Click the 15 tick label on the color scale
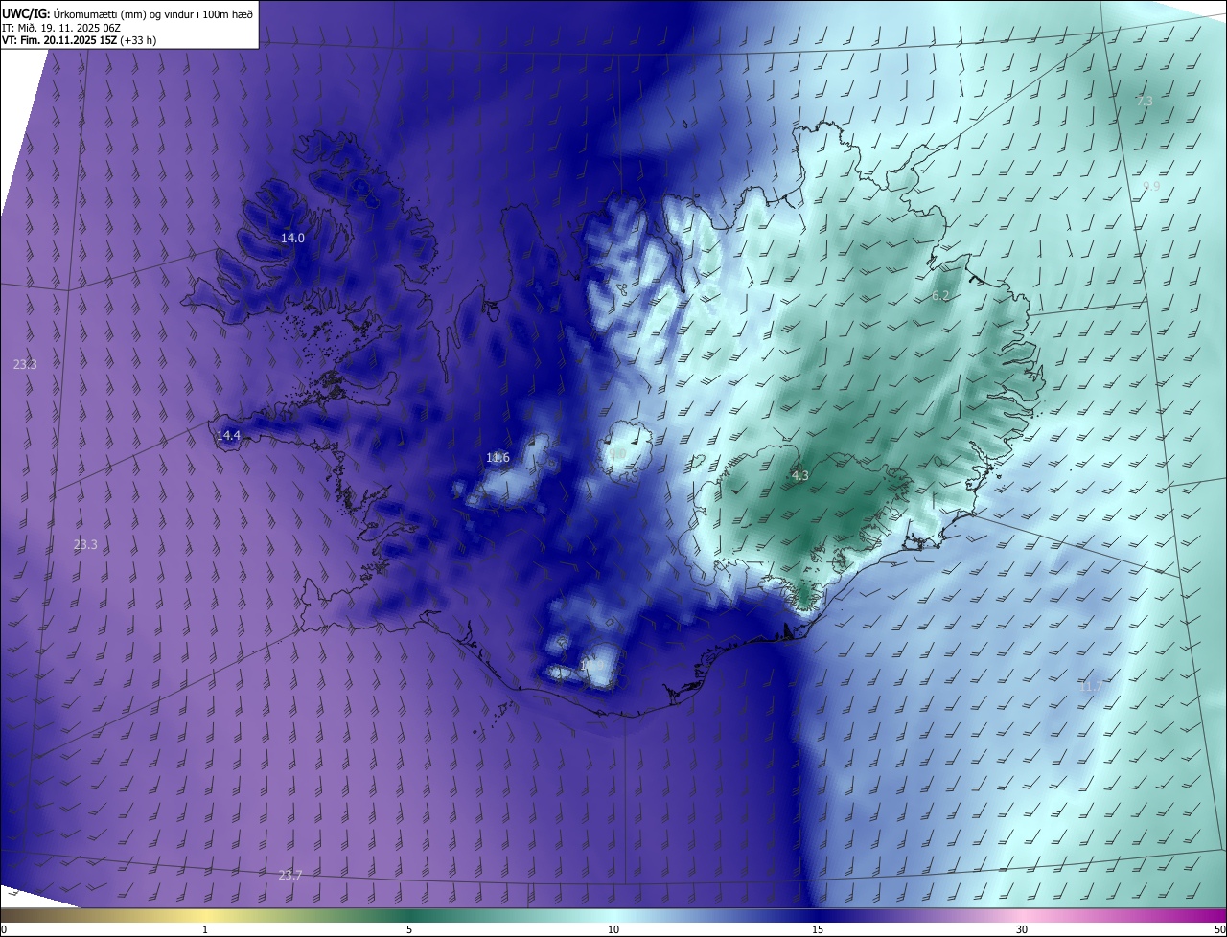Image resolution: width=1227 pixels, height=937 pixels. pos(818,929)
